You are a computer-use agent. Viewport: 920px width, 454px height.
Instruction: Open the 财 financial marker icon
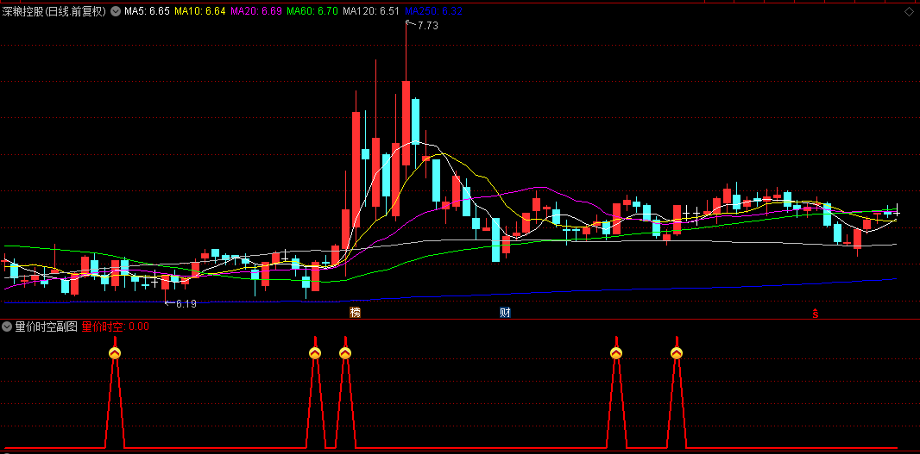coord(505,312)
